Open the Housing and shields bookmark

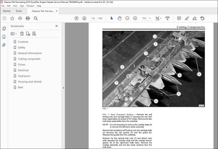click(x=30, y=82)
